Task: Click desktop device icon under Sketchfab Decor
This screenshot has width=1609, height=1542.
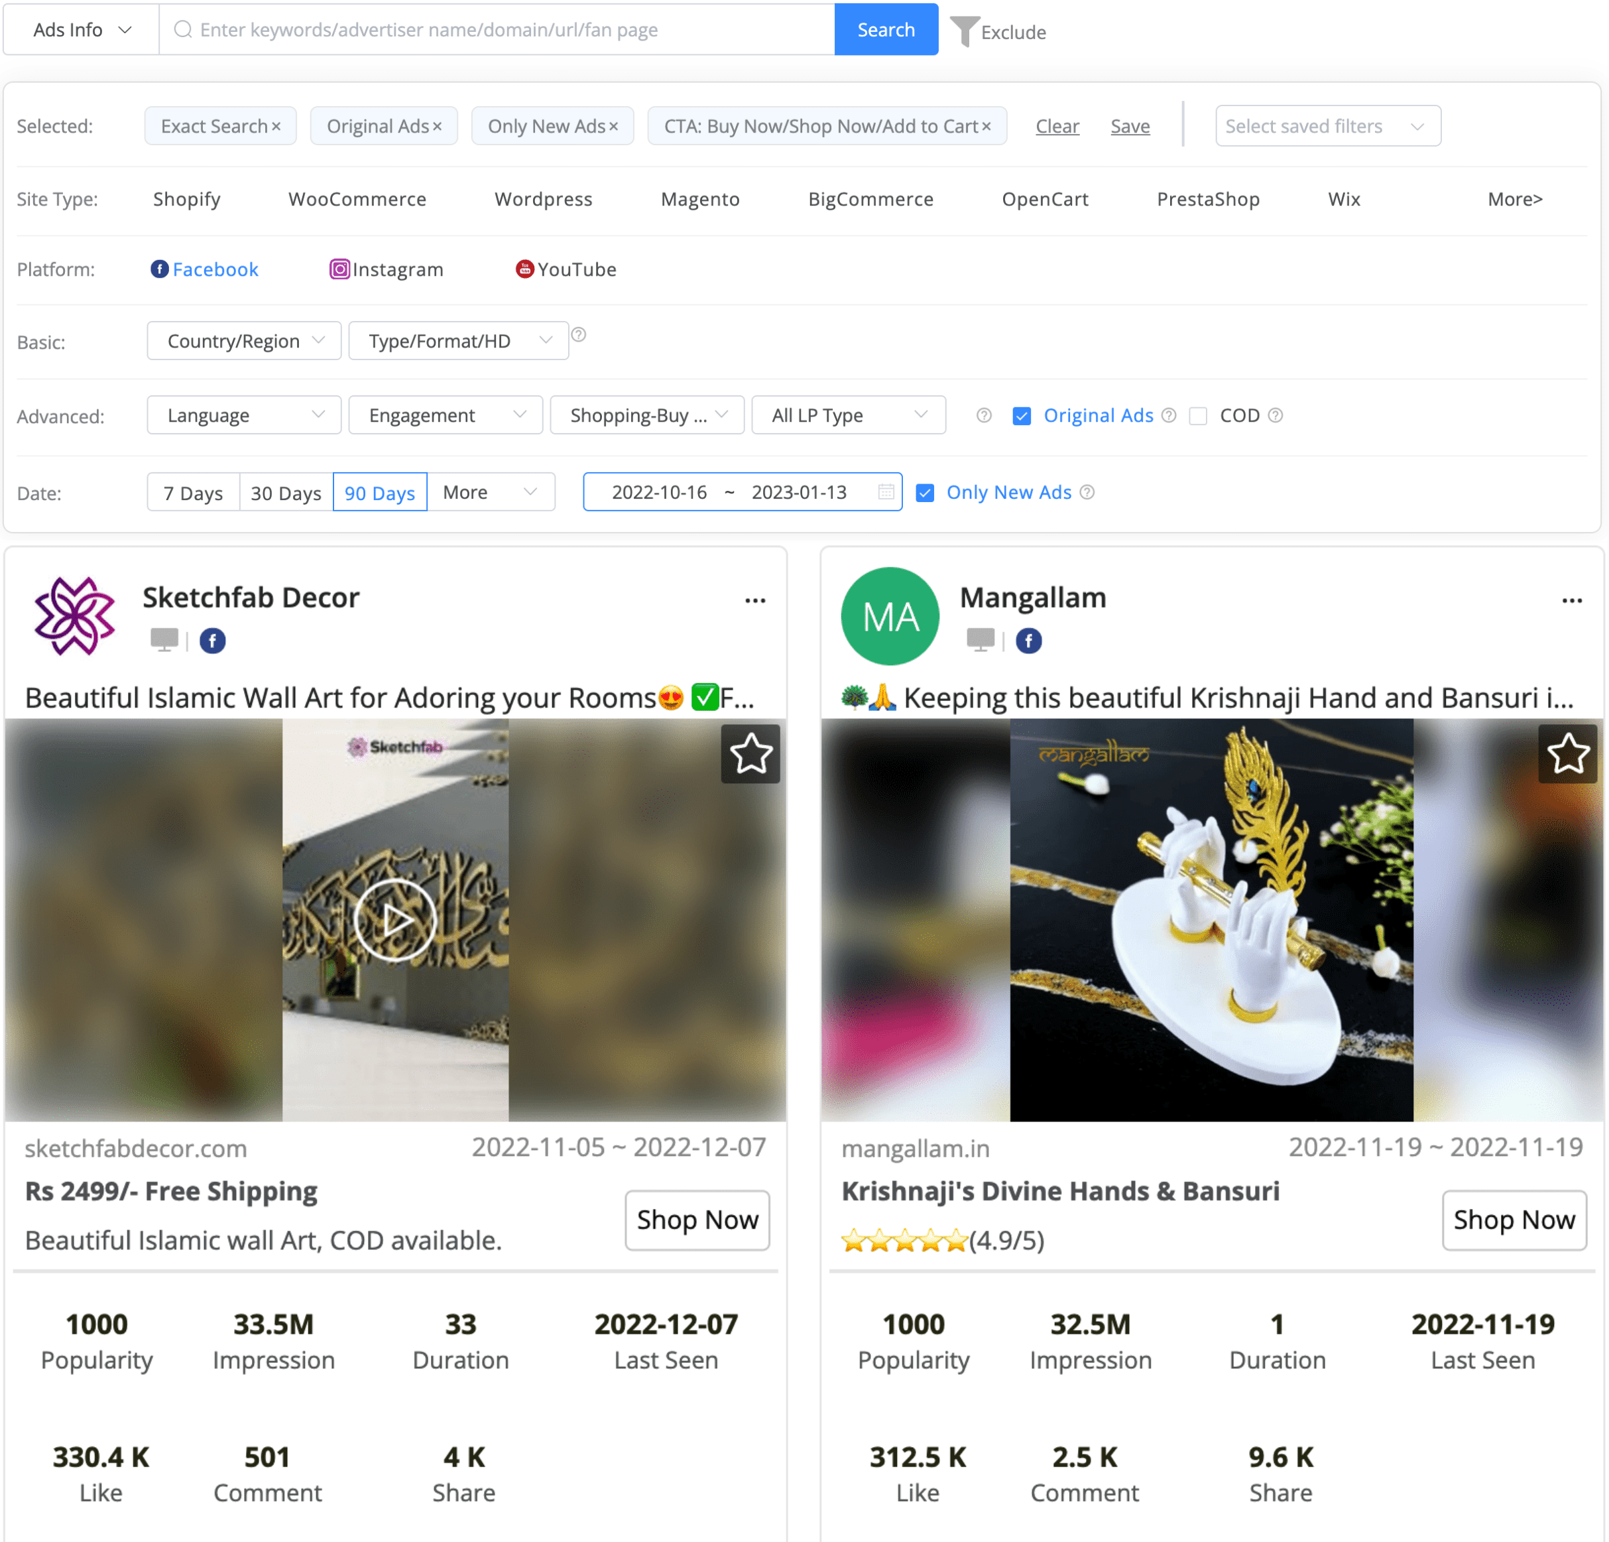Action: pos(164,639)
